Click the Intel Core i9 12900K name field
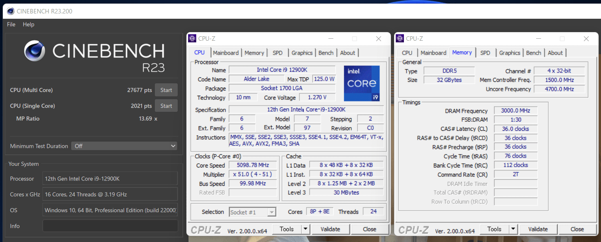601x242 pixels. pyautogui.click(x=282, y=70)
